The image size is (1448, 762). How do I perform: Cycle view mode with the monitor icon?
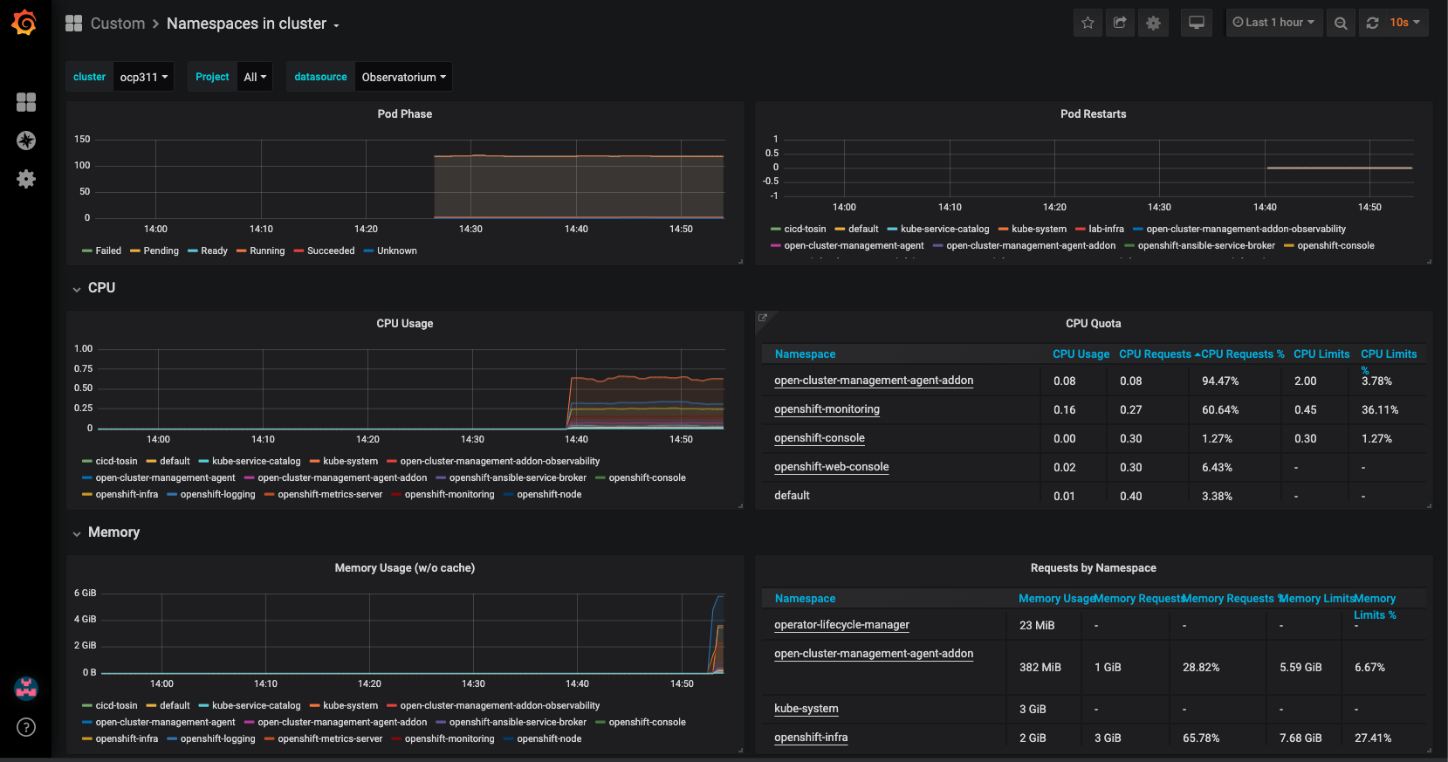click(1197, 23)
